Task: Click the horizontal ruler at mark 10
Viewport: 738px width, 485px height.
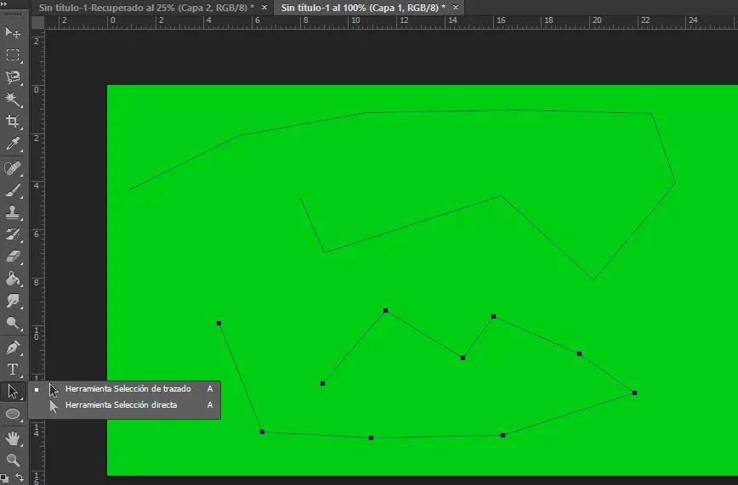Action: pos(355,20)
